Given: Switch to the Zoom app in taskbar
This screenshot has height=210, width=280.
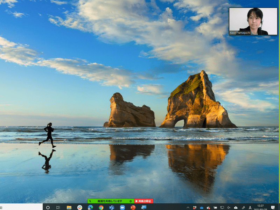Looking at the screenshot, I should coord(122,207).
